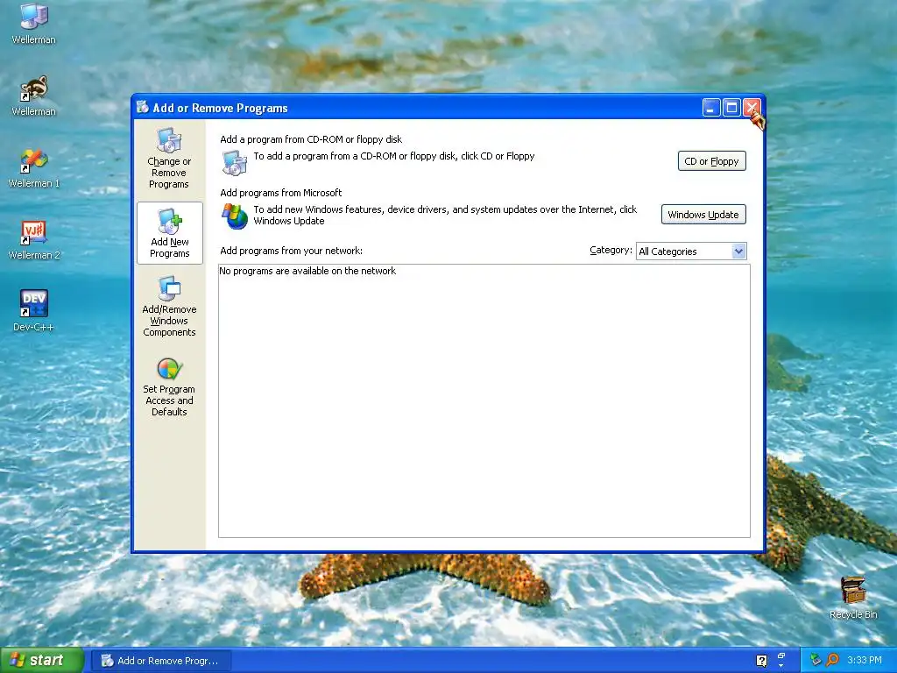The image size is (897, 673).
Task: Click the restore windows icon in taskbar
Action: coord(780,655)
